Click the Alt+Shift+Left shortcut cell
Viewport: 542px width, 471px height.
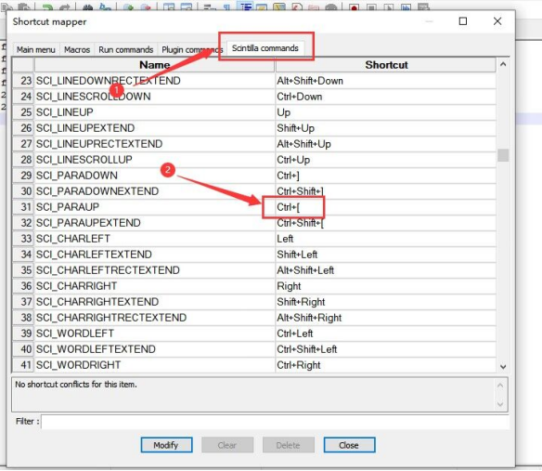point(386,270)
